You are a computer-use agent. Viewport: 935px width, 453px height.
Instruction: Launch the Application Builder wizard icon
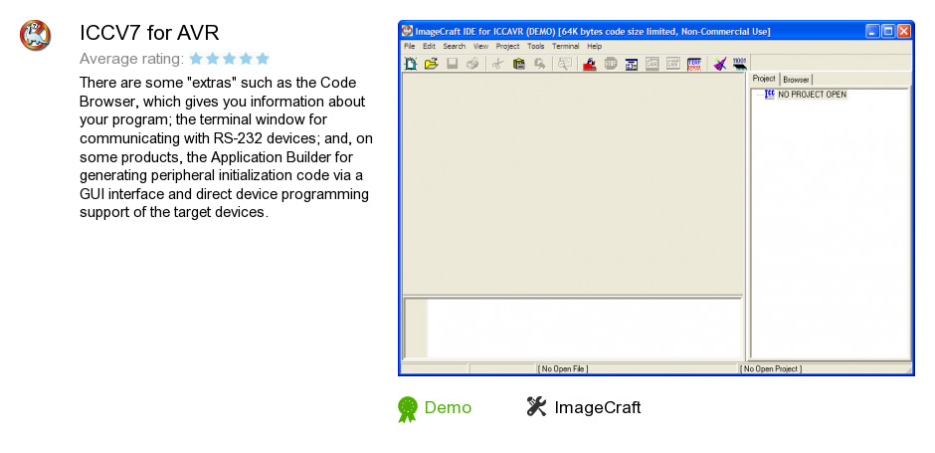tap(720, 64)
